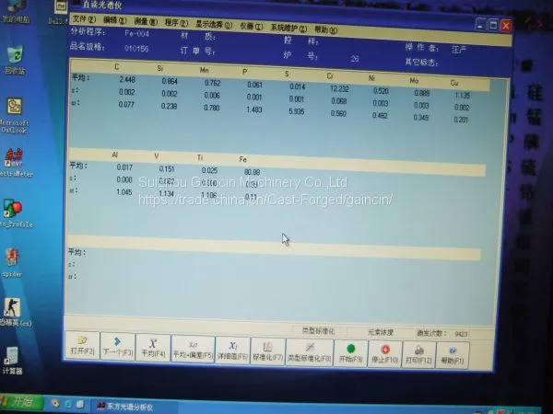Click the Si average value 0.864

[x=170, y=81]
